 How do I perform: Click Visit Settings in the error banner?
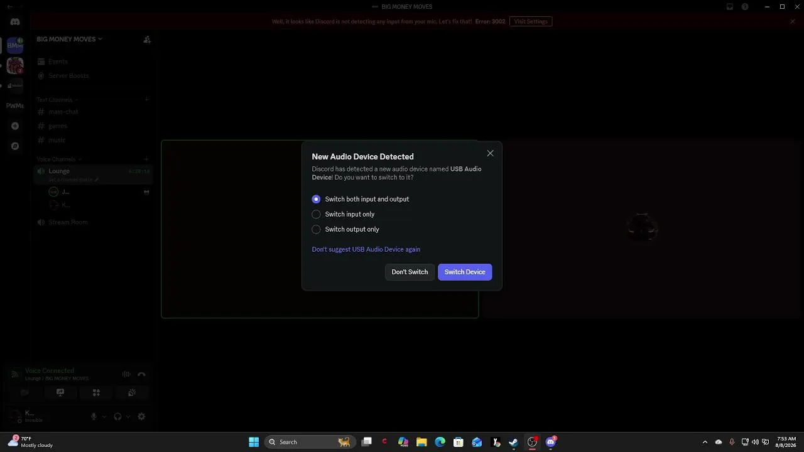[x=531, y=21]
